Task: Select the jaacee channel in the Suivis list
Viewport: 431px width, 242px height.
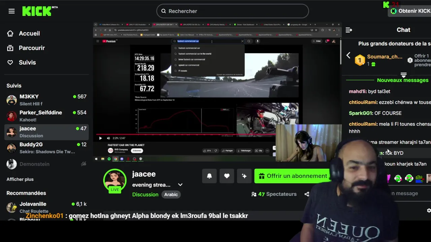Action: (x=46, y=132)
